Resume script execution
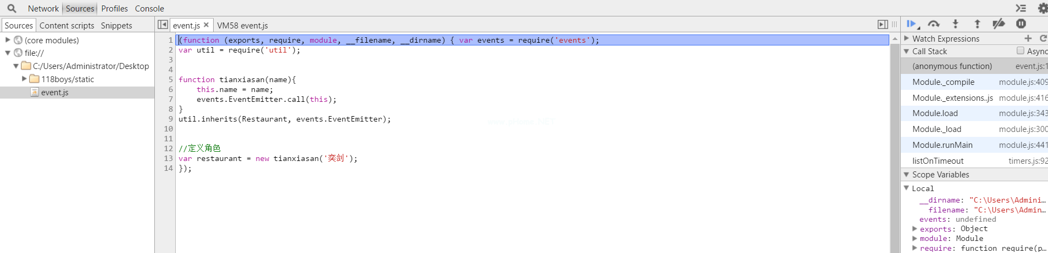1048x253 pixels. point(912,24)
